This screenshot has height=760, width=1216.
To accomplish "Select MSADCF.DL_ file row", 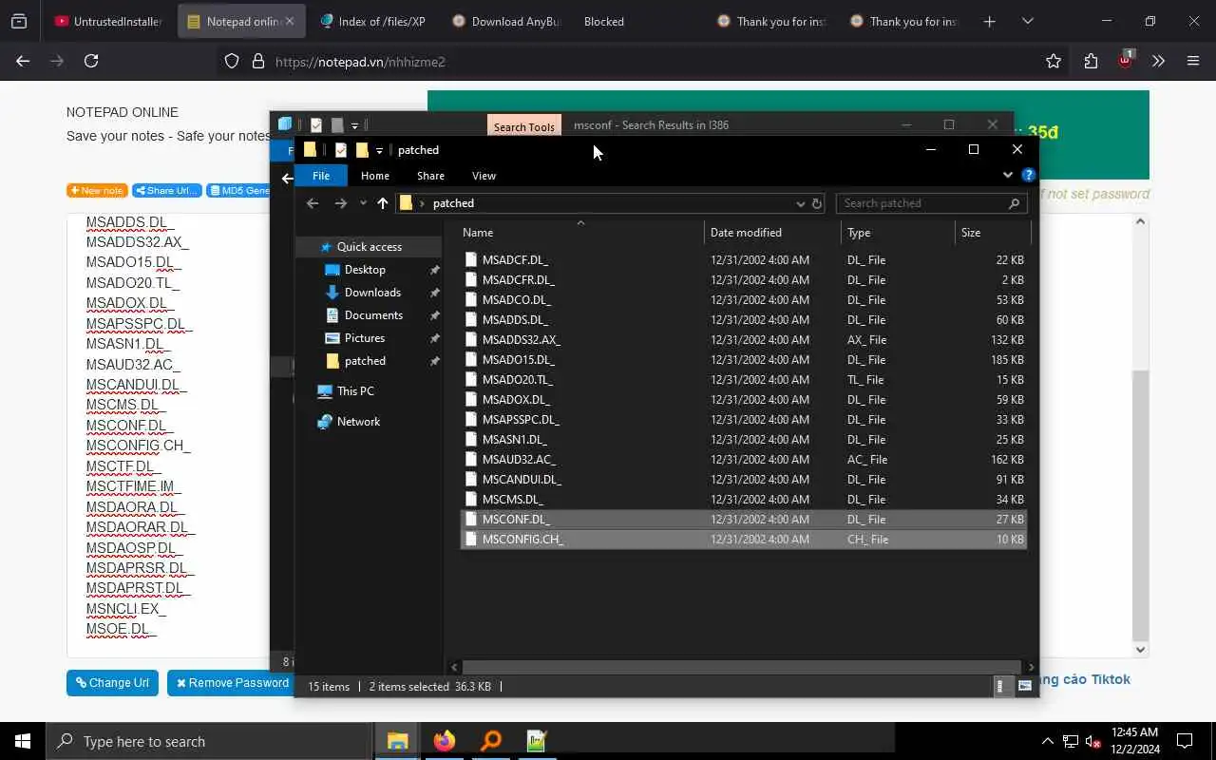I will [743, 260].
